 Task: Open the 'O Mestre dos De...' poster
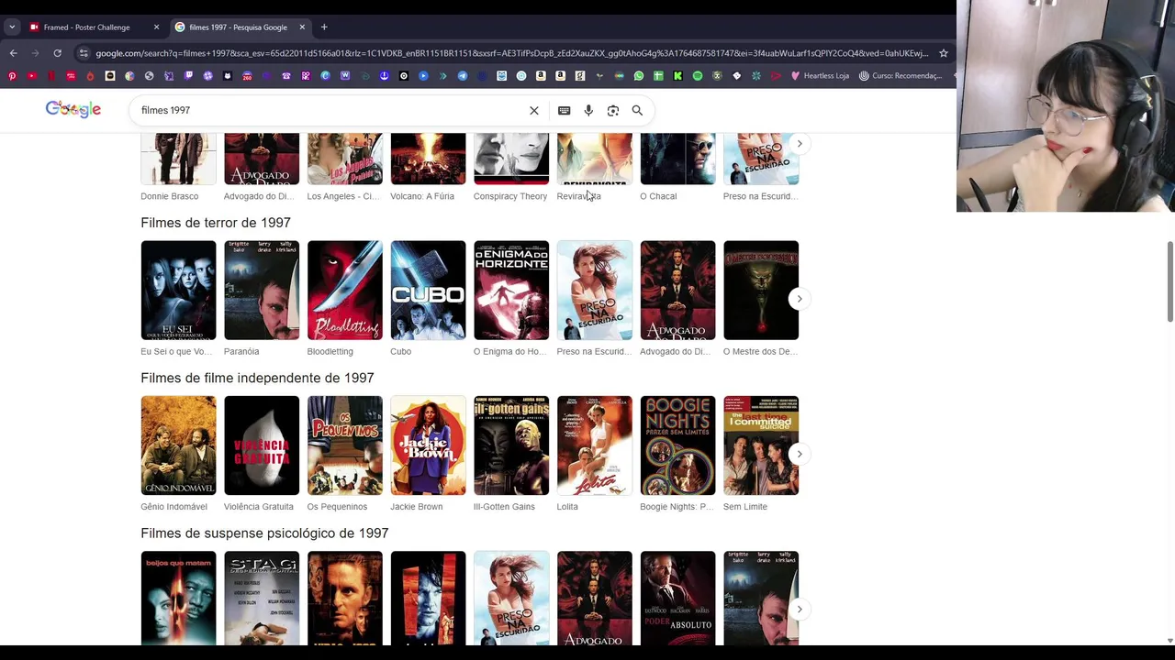coord(761,291)
